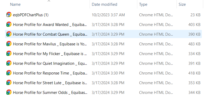The height and width of the screenshot is (112, 205).
Task: Sort list by Type column
Action: (143, 4)
